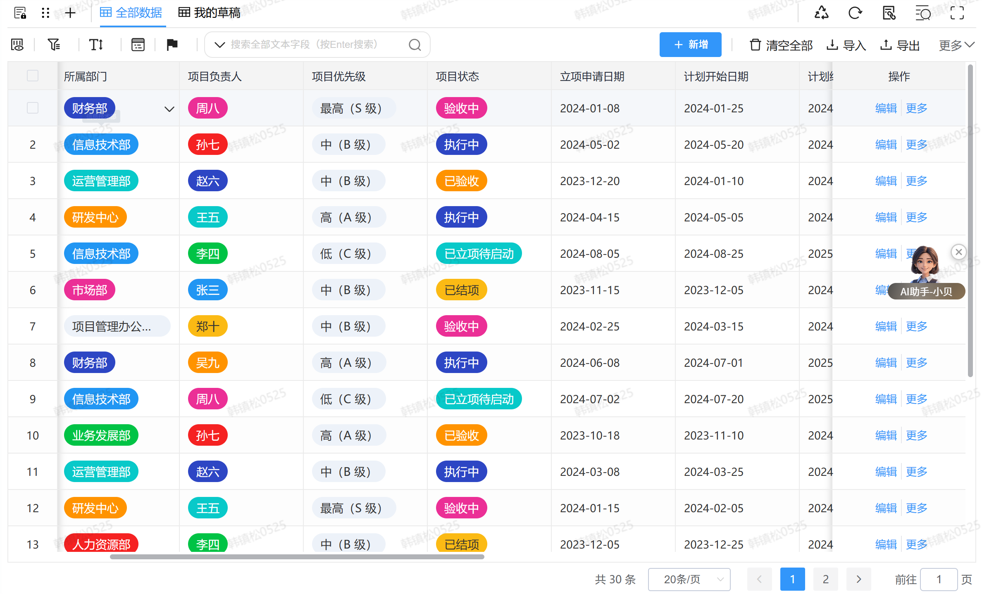The width and height of the screenshot is (982, 594).
Task: Go to page 2
Action: (825, 580)
